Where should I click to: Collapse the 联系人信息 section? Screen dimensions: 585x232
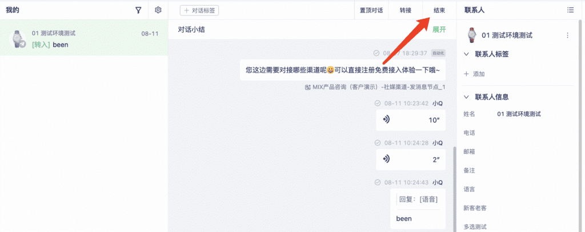click(x=466, y=97)
